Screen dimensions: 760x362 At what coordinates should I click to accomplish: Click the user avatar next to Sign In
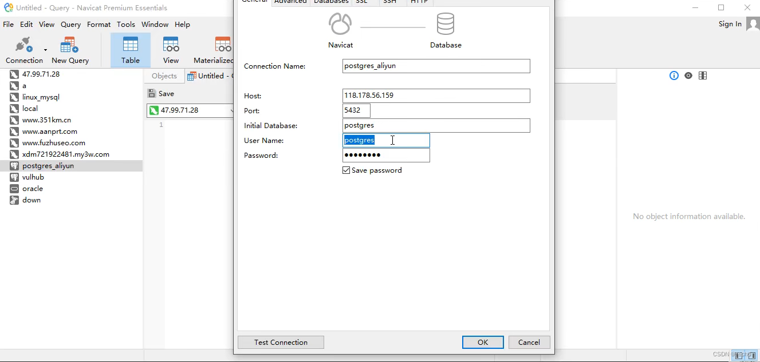point(753,24)
